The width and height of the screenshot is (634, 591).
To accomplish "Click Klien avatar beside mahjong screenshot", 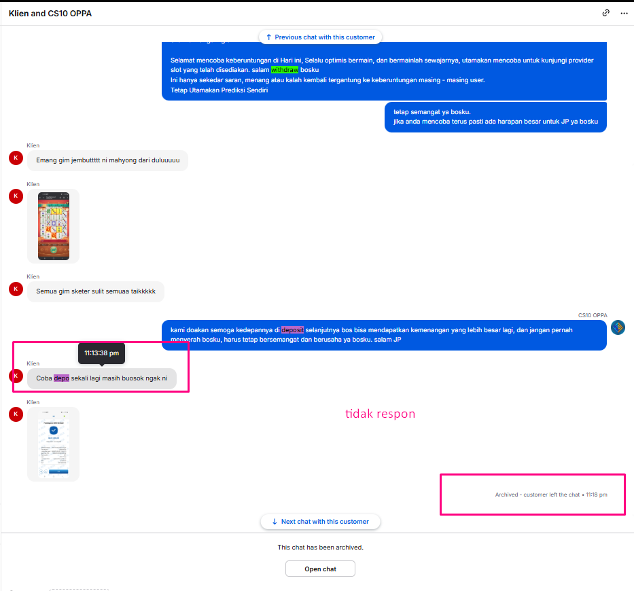I will [16, 196].
